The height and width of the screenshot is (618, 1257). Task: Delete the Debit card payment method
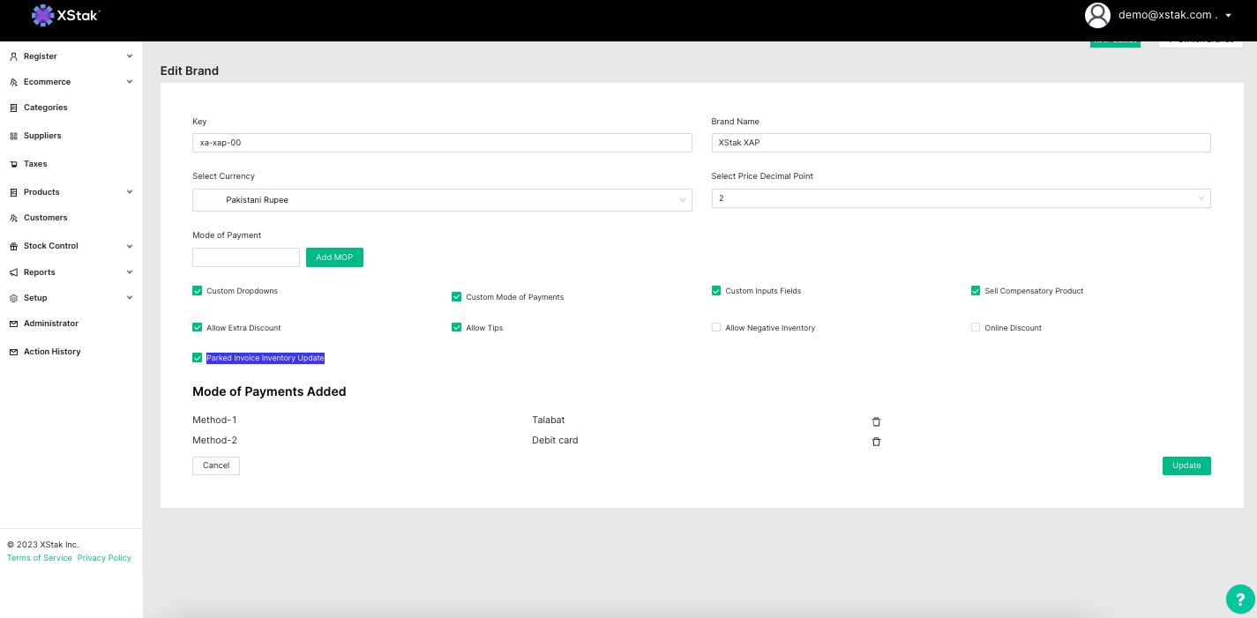point(876,442)
